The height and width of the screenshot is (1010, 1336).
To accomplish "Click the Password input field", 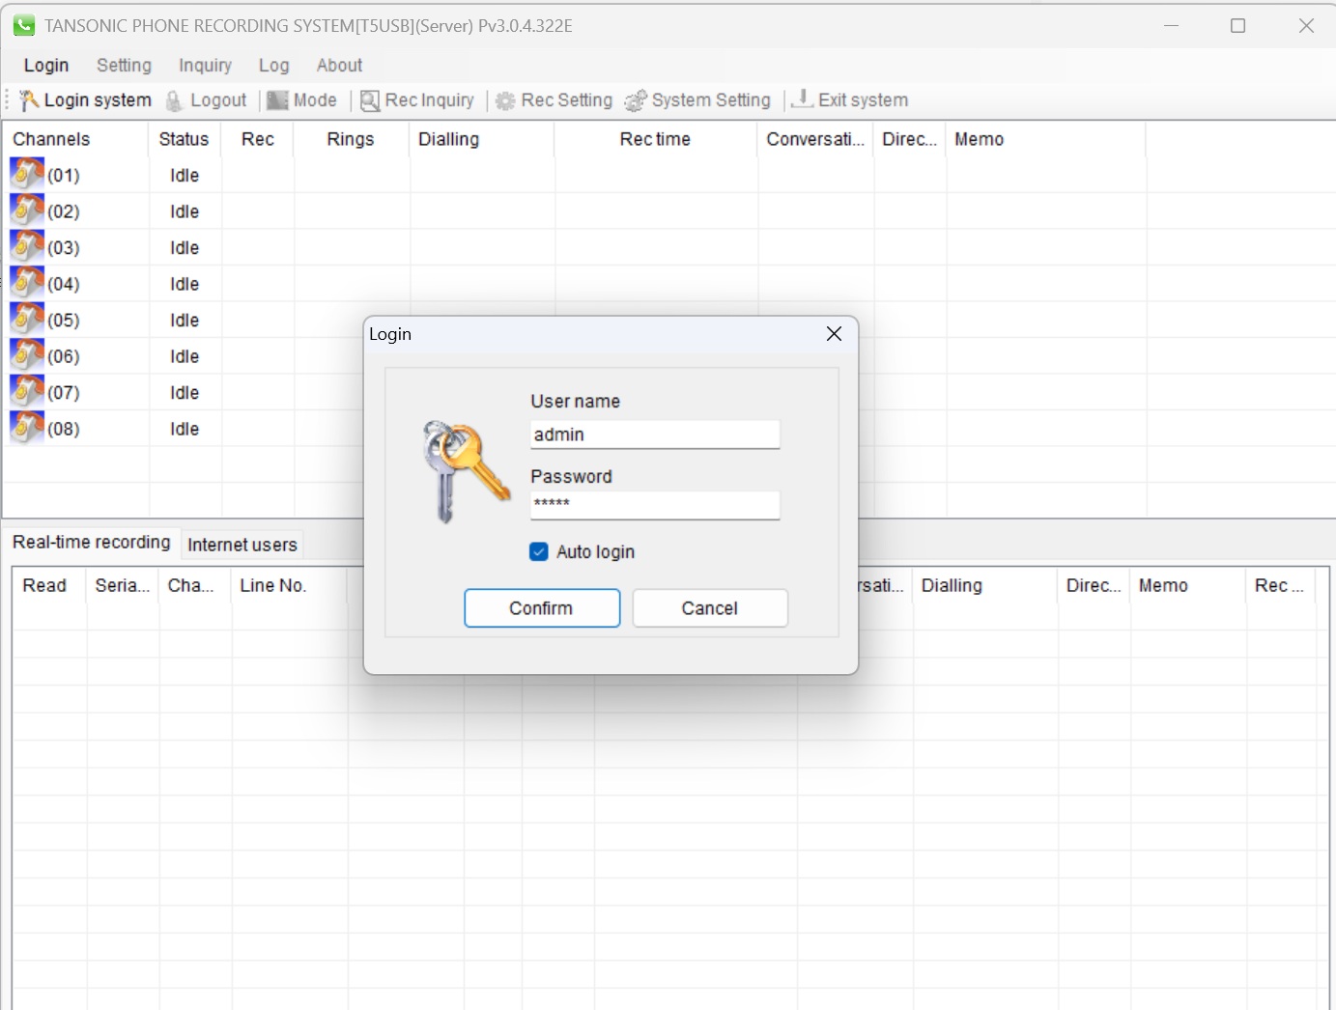I will [x=655, y=505].
